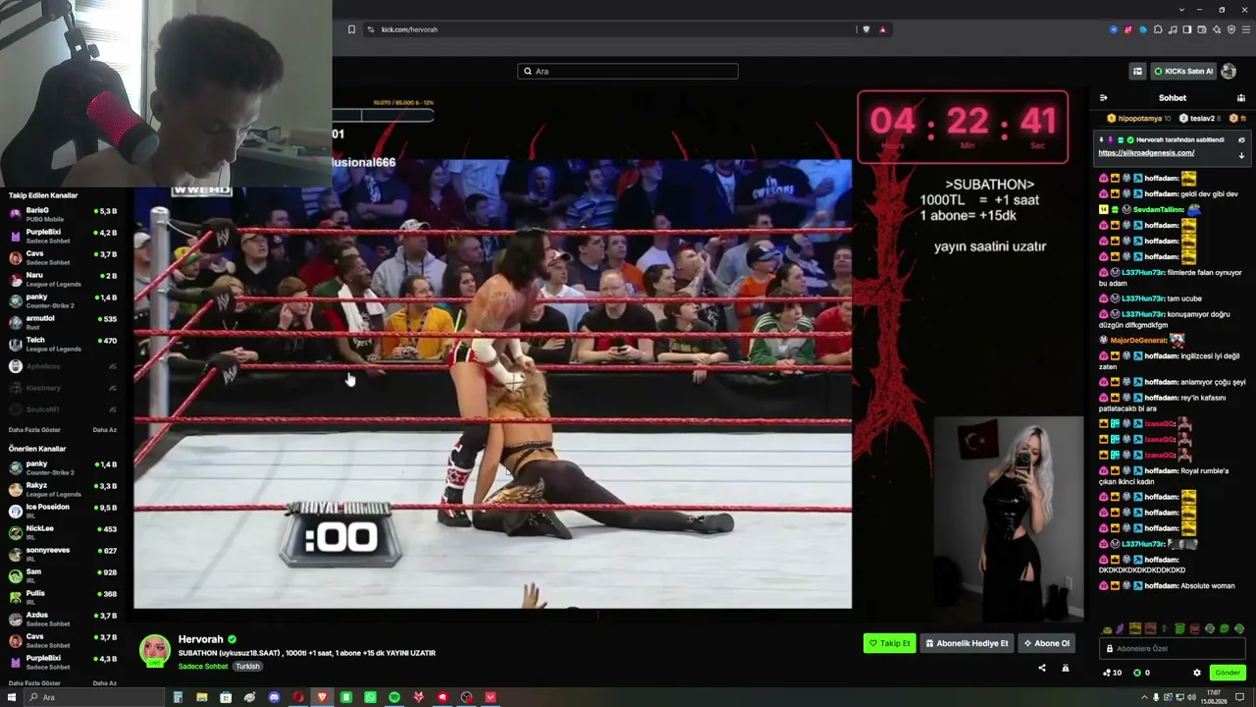
Task: Toggle the browser sidebar panel icon
Action: click(1187, 29)
